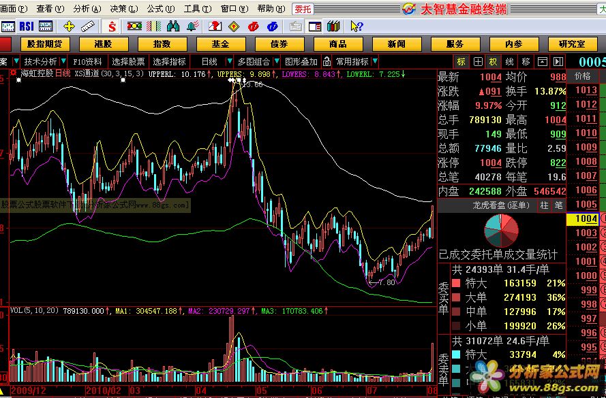
Task: Expand the 技术分析 dropdown arrow
Action: click(x=63, y=61)
